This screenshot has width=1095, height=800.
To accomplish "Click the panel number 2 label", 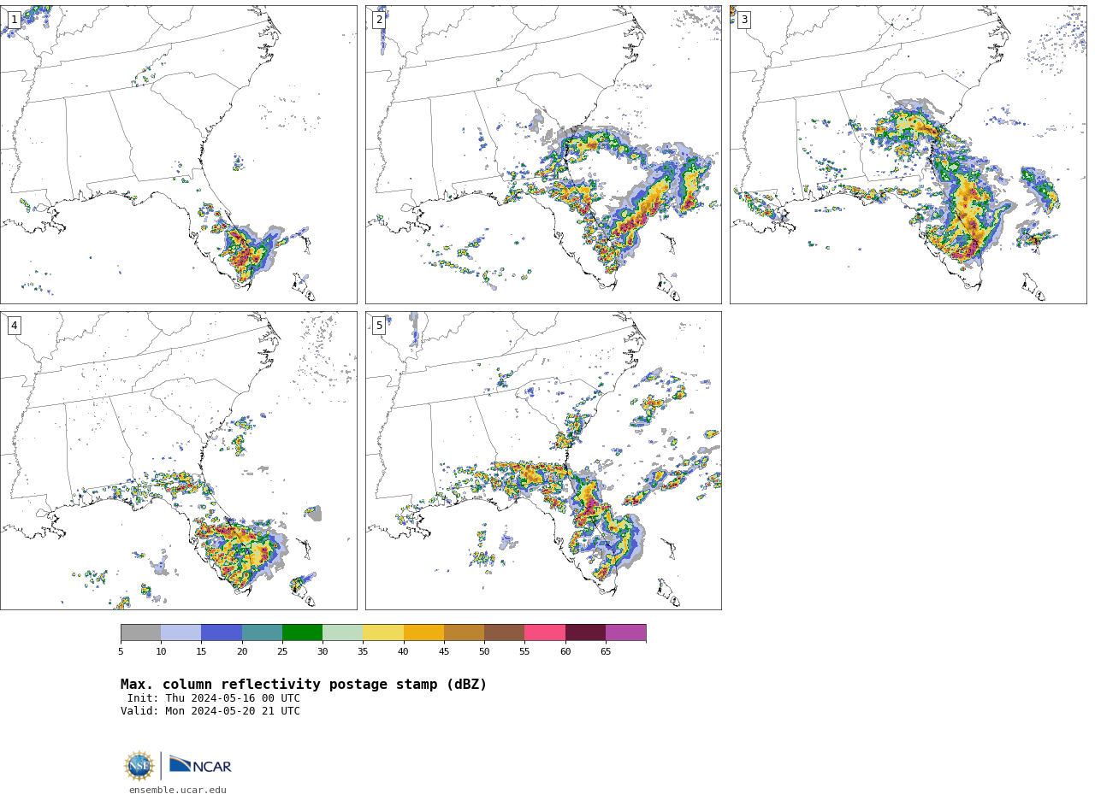I will [x=379, y=20].
